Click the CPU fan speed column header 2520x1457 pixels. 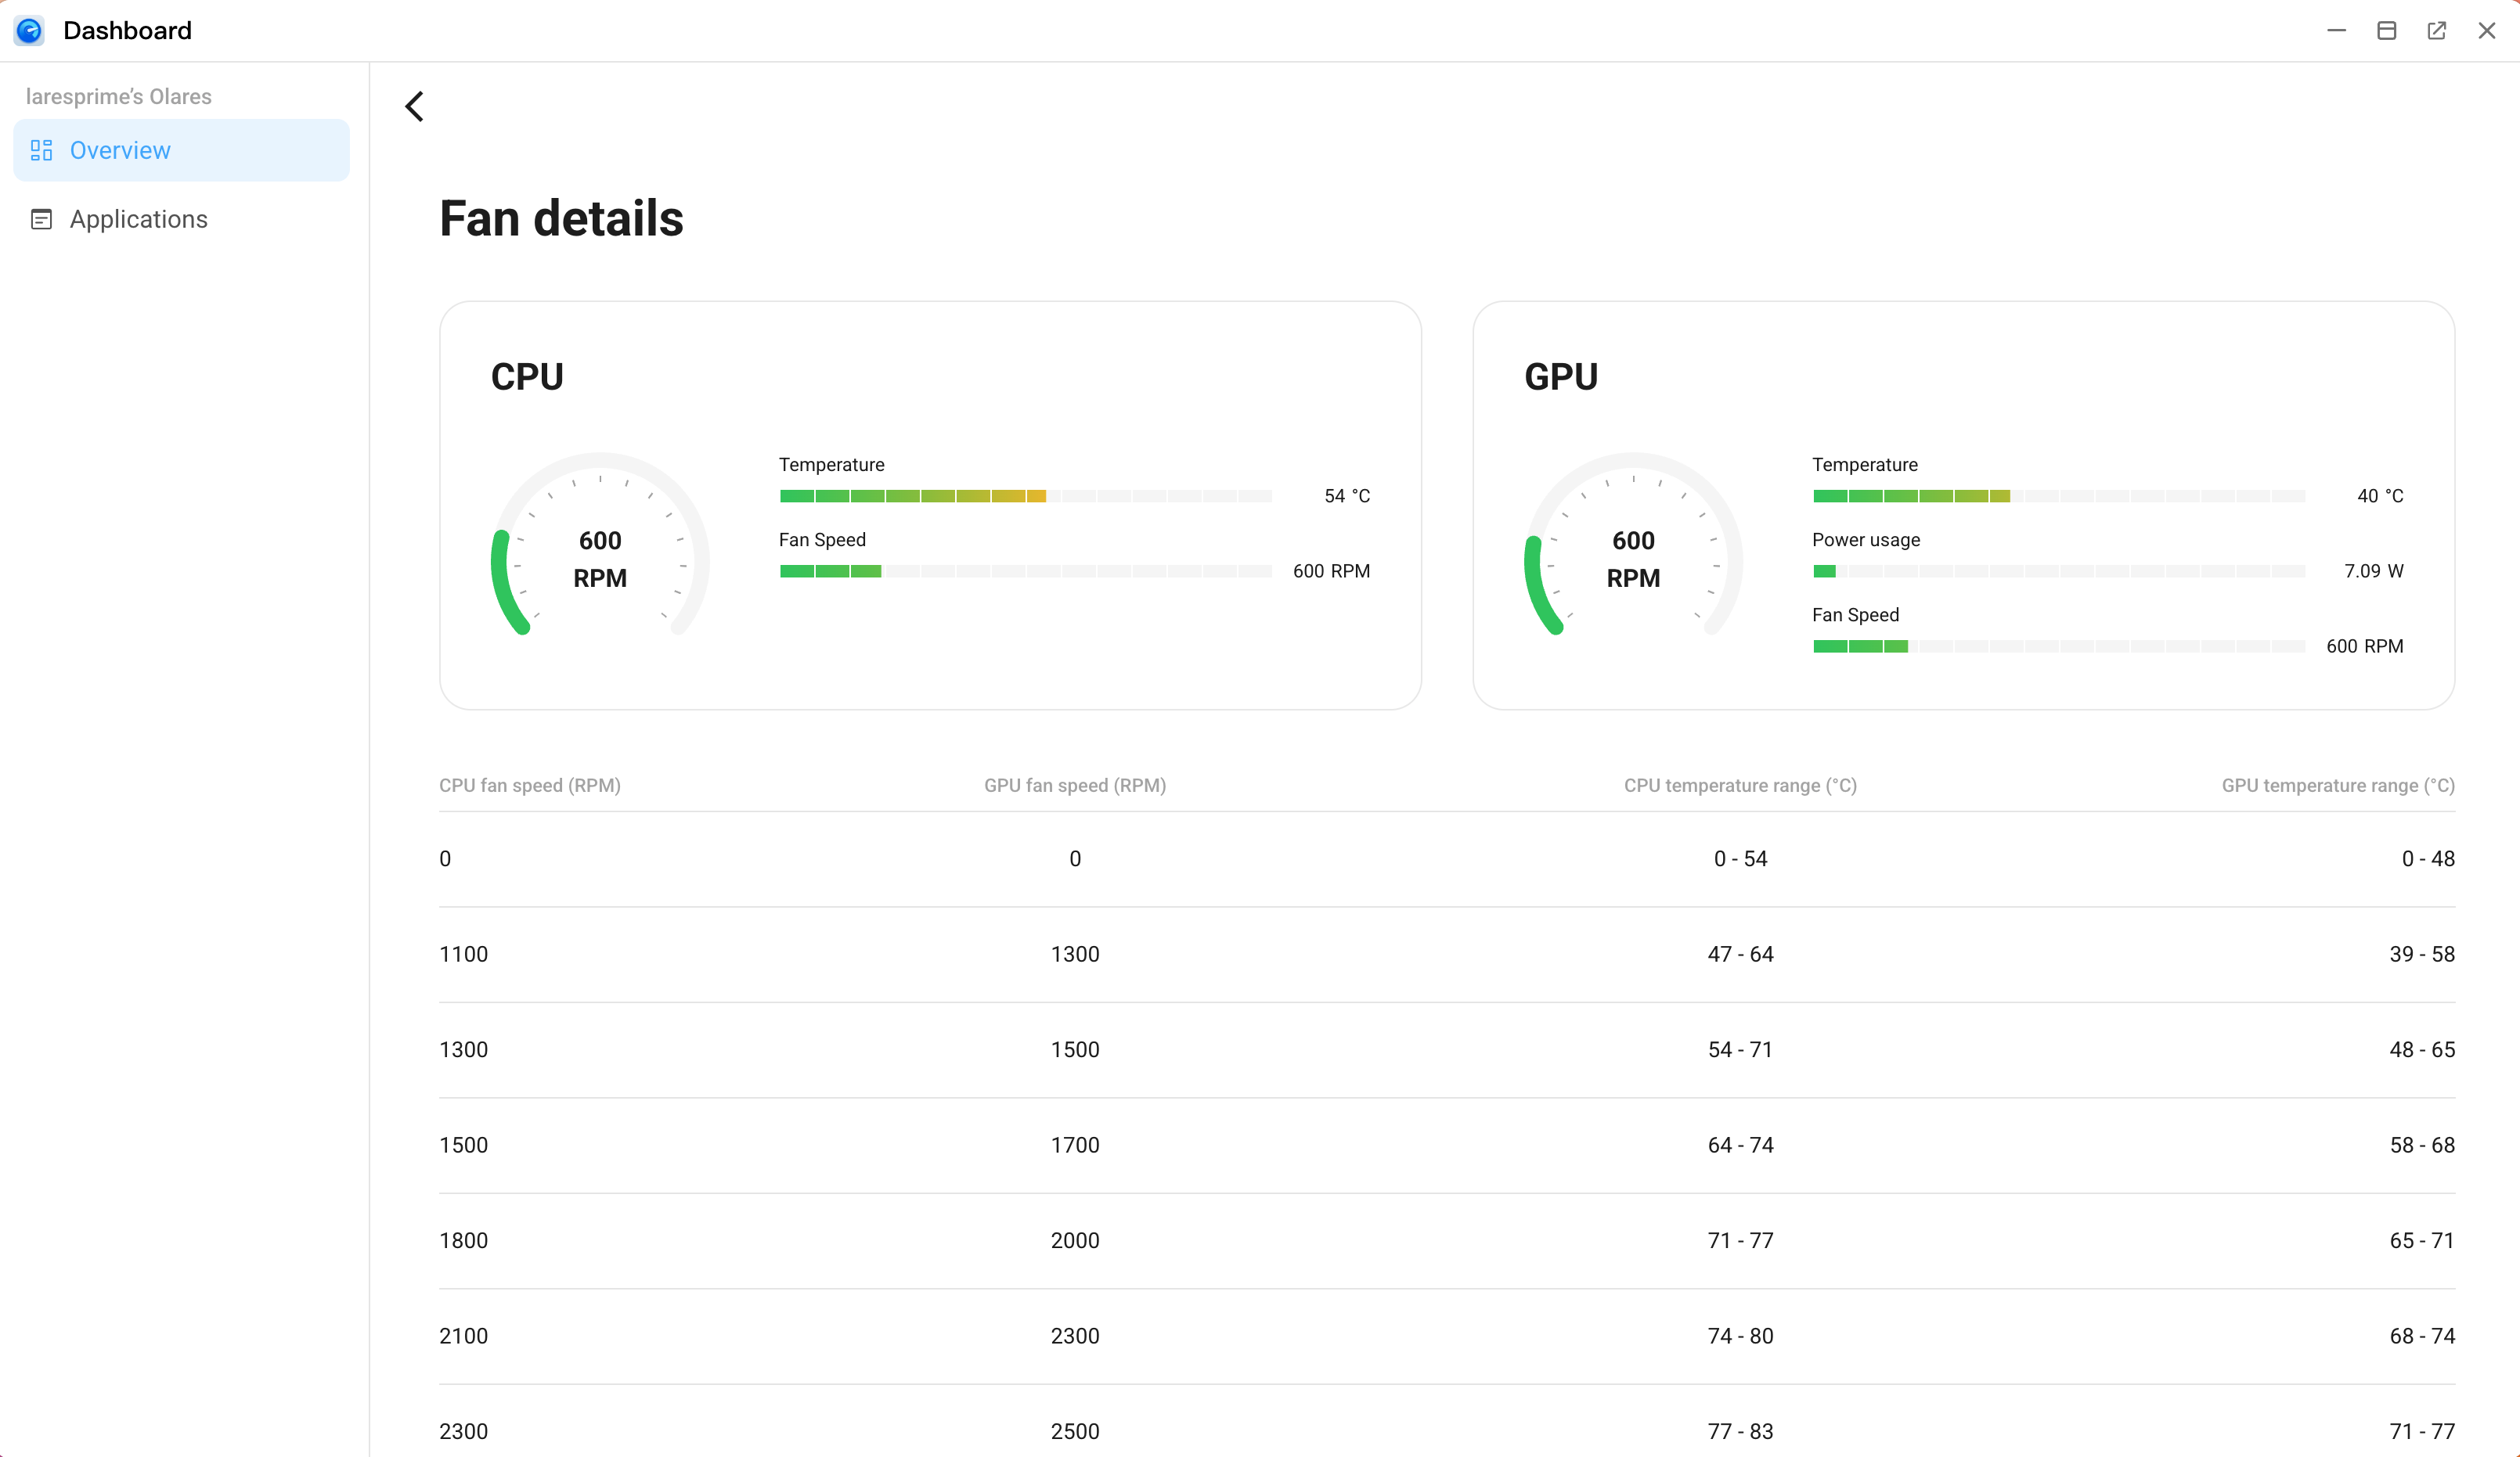[530, 786]
